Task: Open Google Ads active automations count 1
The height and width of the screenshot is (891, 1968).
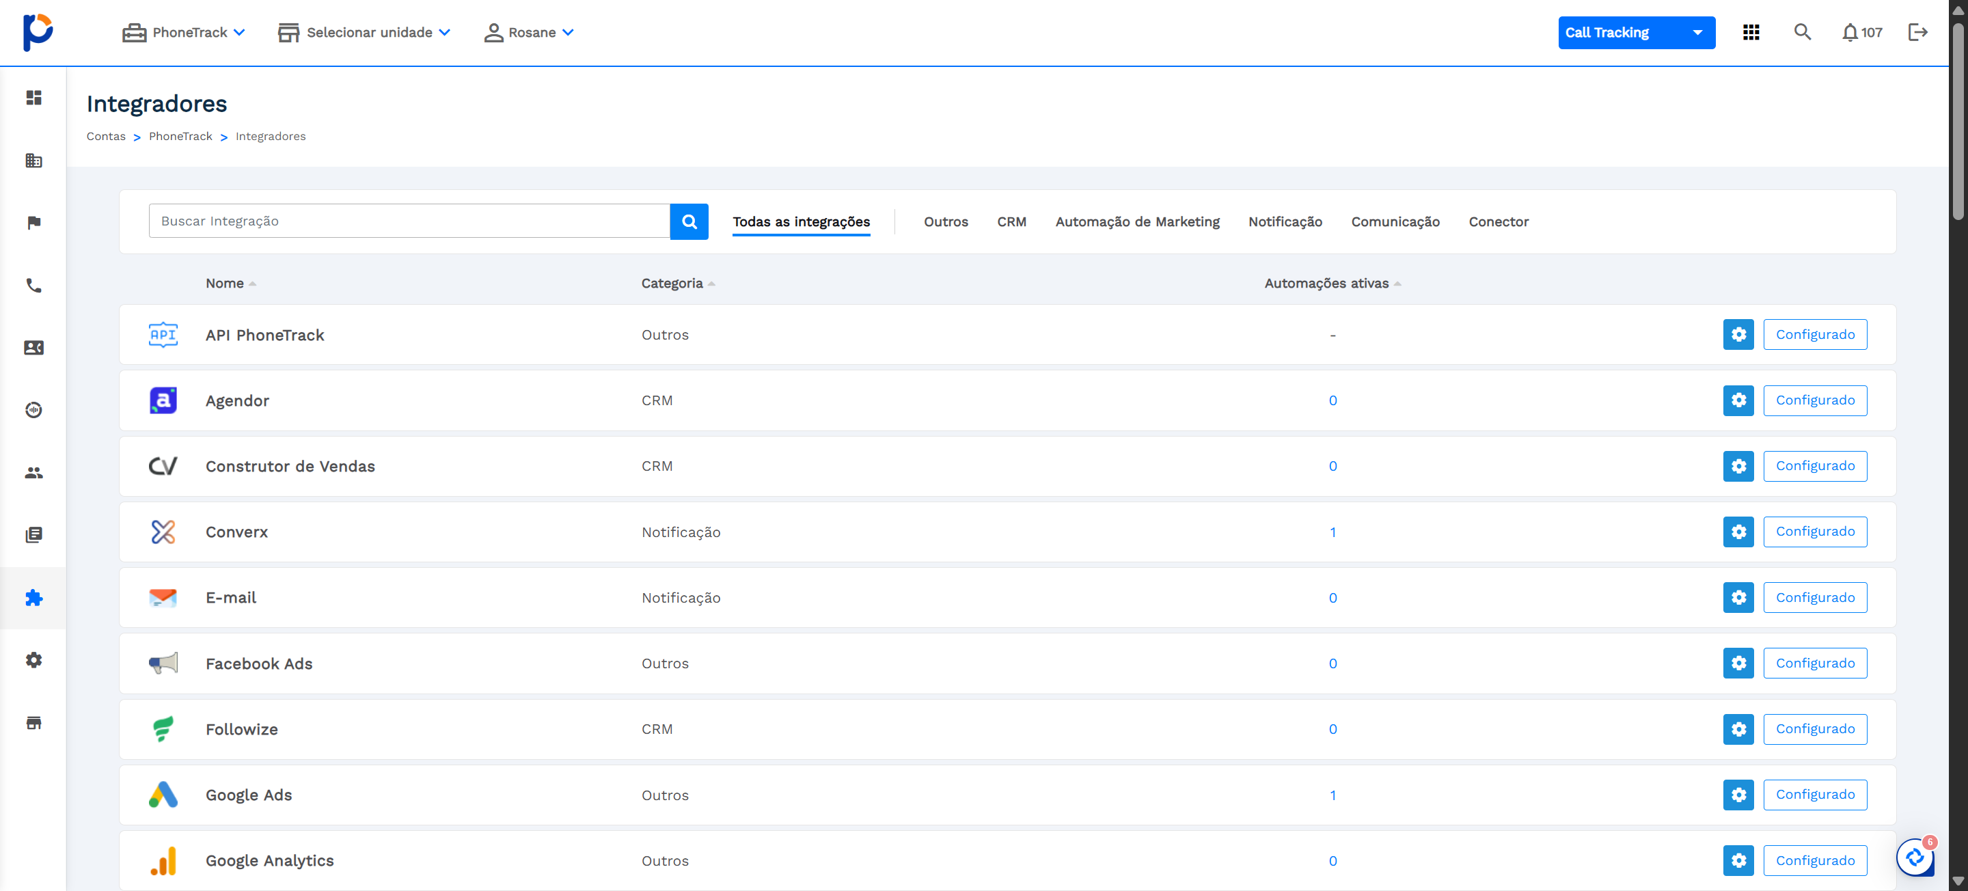Action: tap(1332, 795)
